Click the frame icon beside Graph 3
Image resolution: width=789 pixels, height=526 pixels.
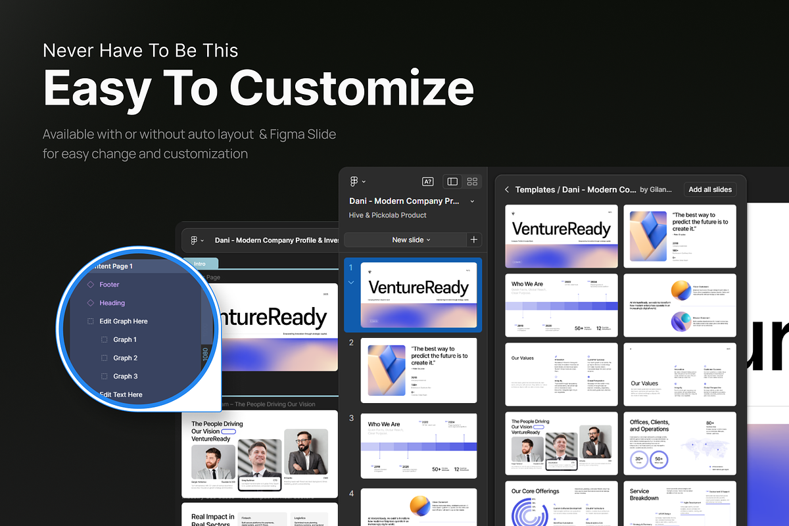click(x=105, y=377)
